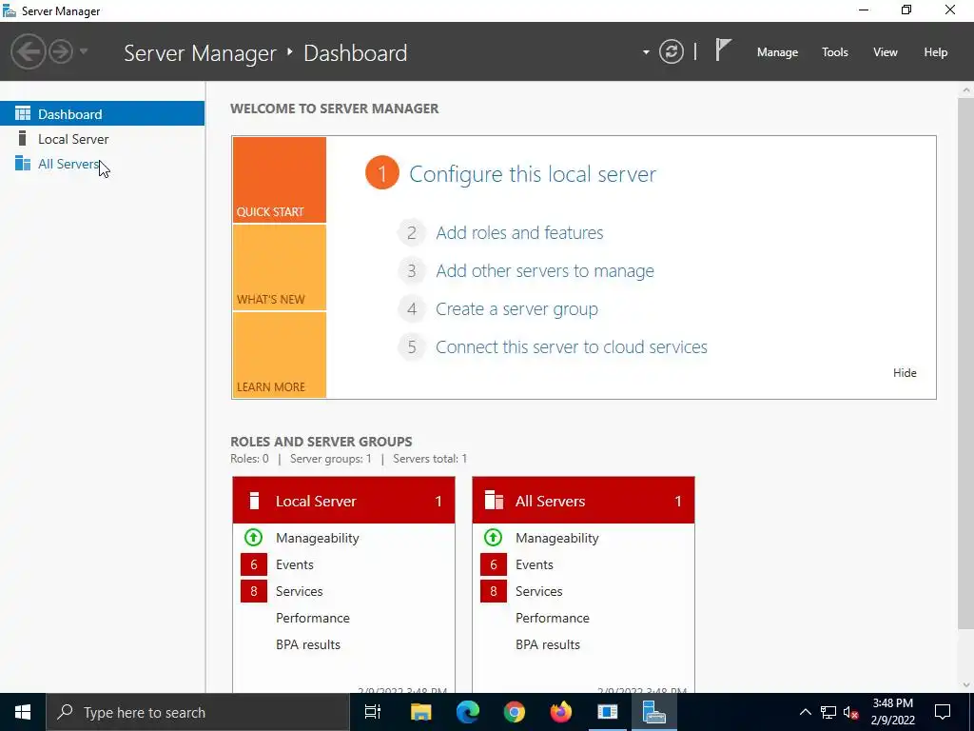Open File Explorer on the taskbar

[420, 712]
